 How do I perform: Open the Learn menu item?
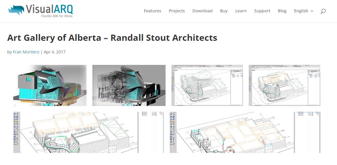[241, 11]
